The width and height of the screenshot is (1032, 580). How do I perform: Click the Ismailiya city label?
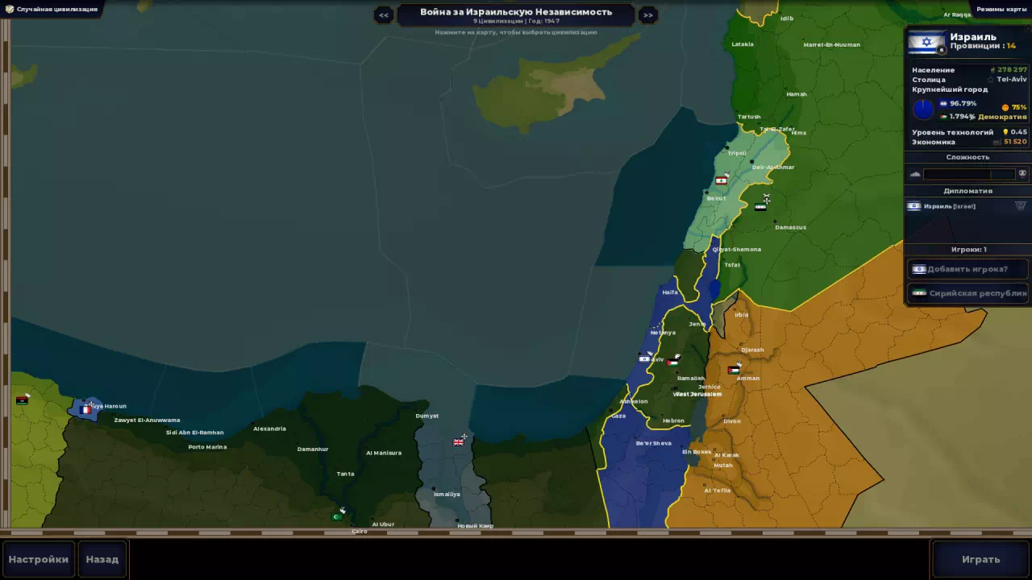click(447, 494)
